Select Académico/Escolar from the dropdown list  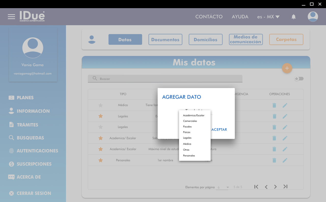point(194,116)
